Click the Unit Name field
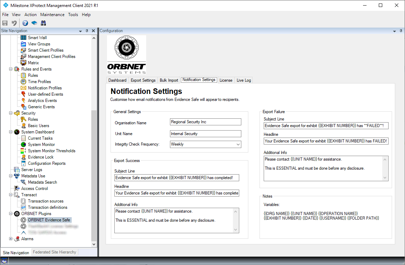 tap(205, 134)
